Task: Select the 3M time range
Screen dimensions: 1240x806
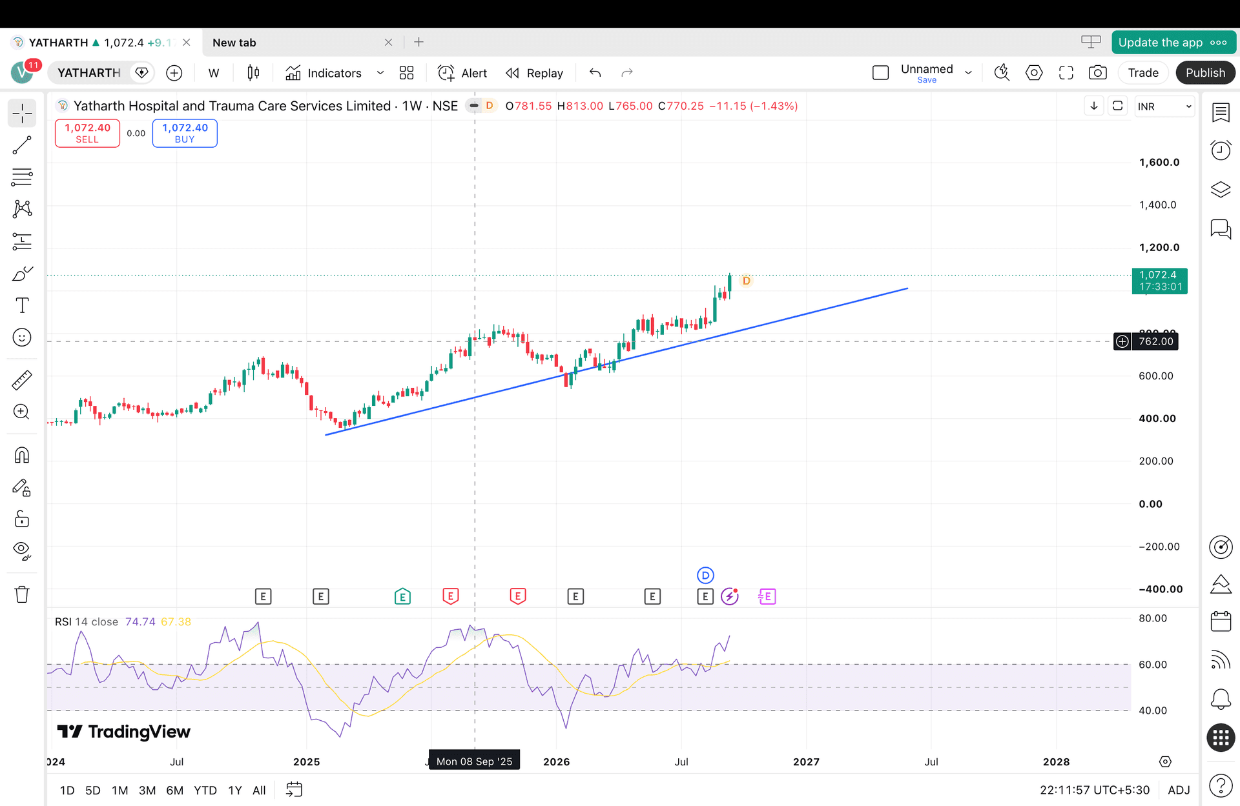Action: tap(147, 790)
